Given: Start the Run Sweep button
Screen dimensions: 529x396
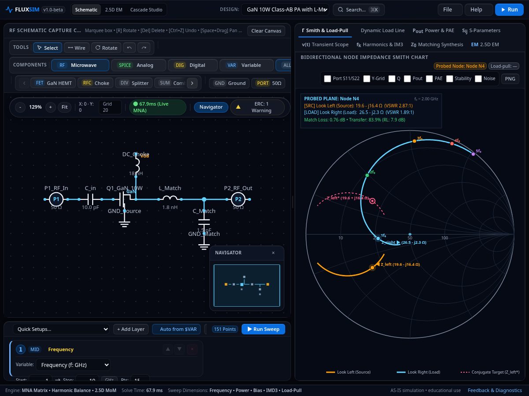Looking at the screenshot, I should [x=263, y=329].
